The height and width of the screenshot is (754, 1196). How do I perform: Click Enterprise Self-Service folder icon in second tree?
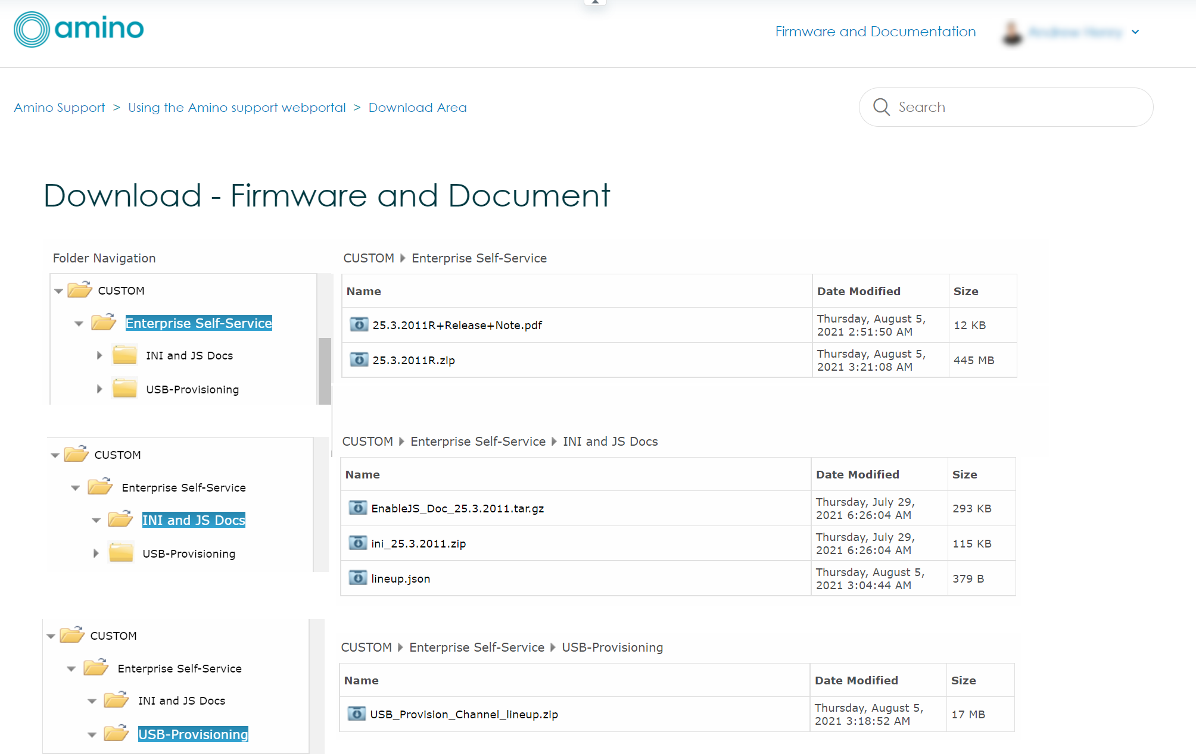pos(100,486)
